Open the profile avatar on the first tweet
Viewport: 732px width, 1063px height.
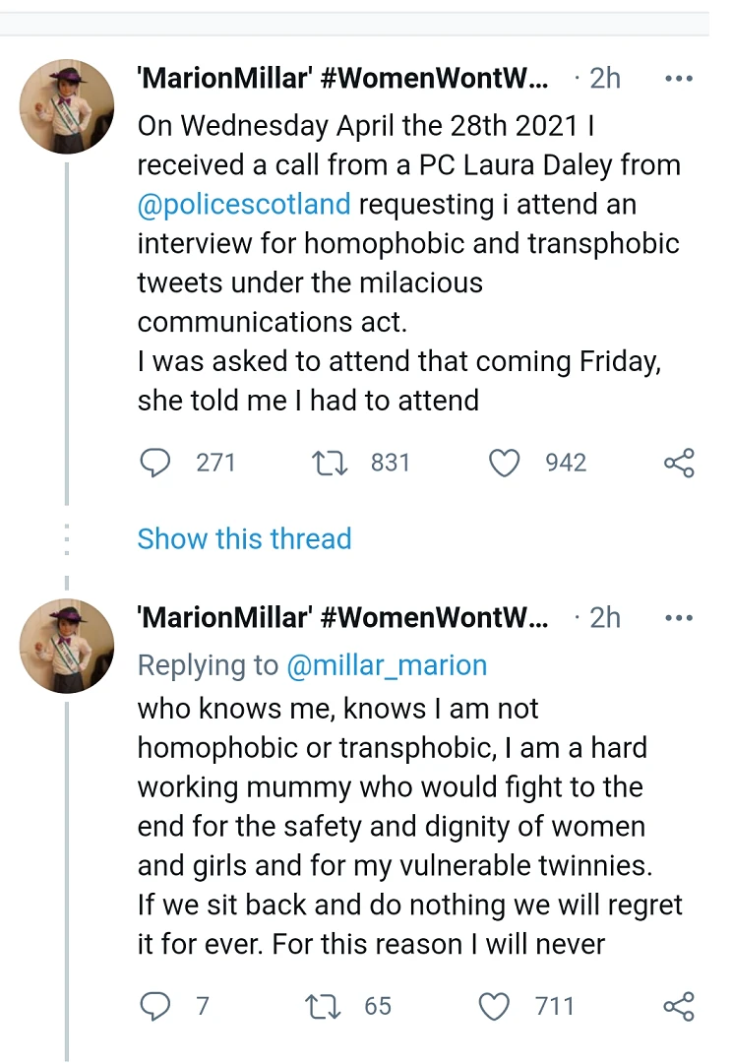pos(67,106)
